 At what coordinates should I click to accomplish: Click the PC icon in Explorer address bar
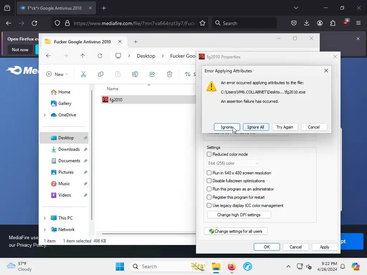pyautogui.click(x=118, y=56)
